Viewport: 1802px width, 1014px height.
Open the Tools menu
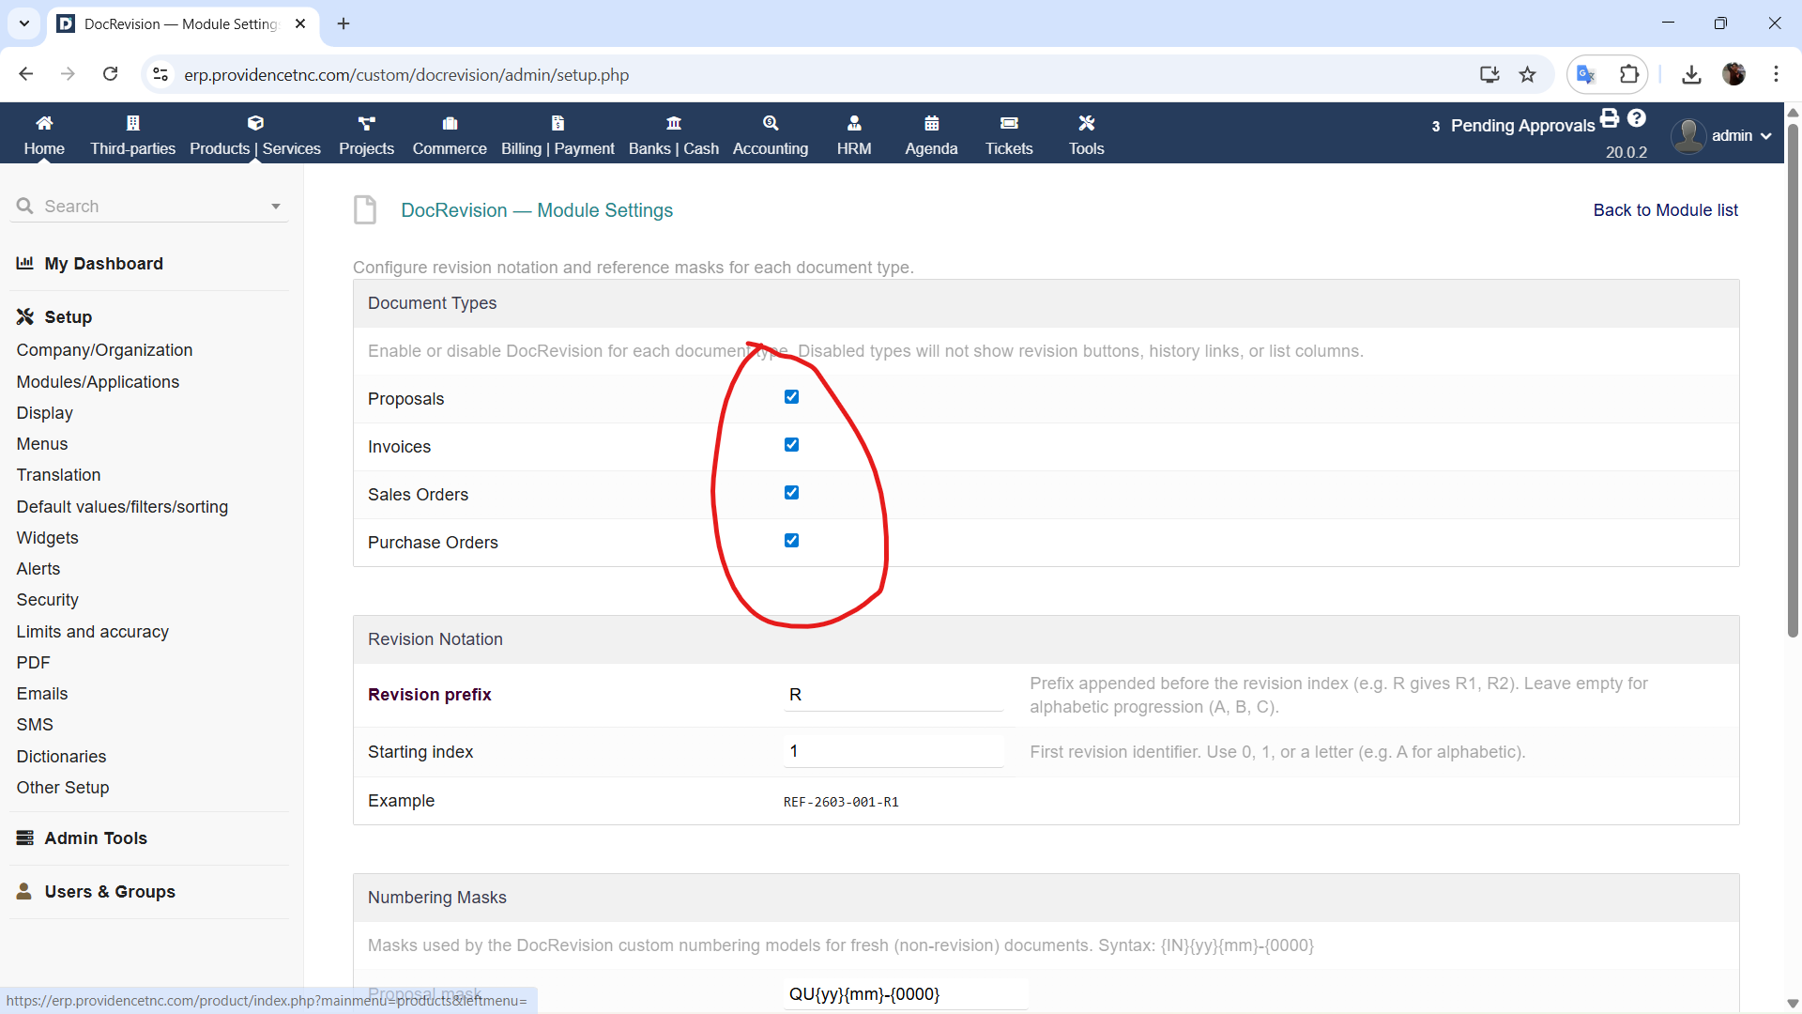[x=1086, y=135]
